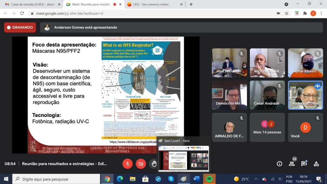
Task: Turn on the disabled camera button
Action: pyautogui.click(x=141, y=164)
